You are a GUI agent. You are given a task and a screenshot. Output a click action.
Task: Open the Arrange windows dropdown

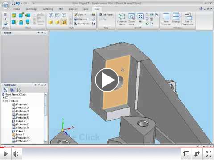coord(176,19)
